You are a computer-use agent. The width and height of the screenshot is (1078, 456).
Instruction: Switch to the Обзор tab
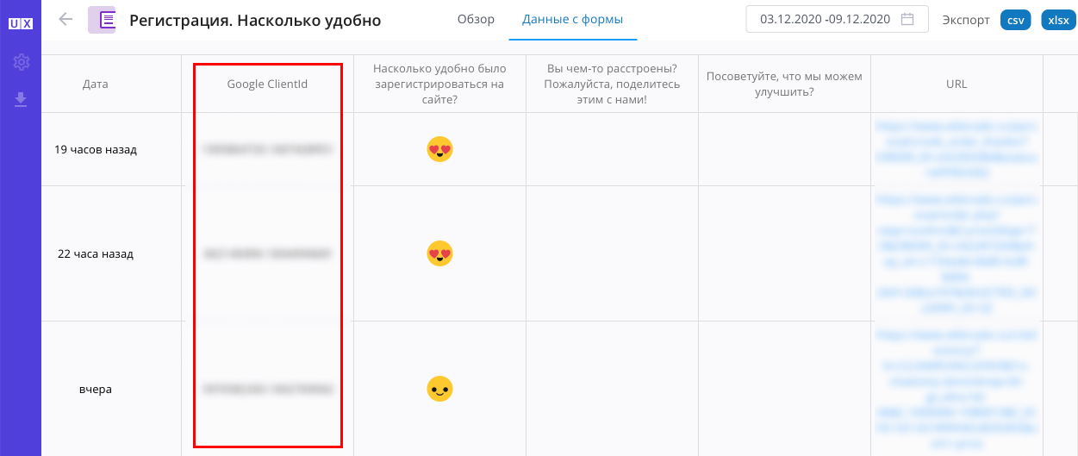pos(476,19)
